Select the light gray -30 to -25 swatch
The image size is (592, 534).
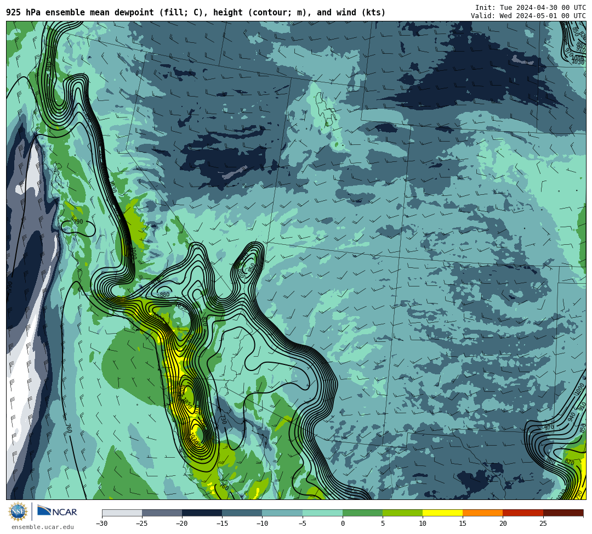pos(122,513)
